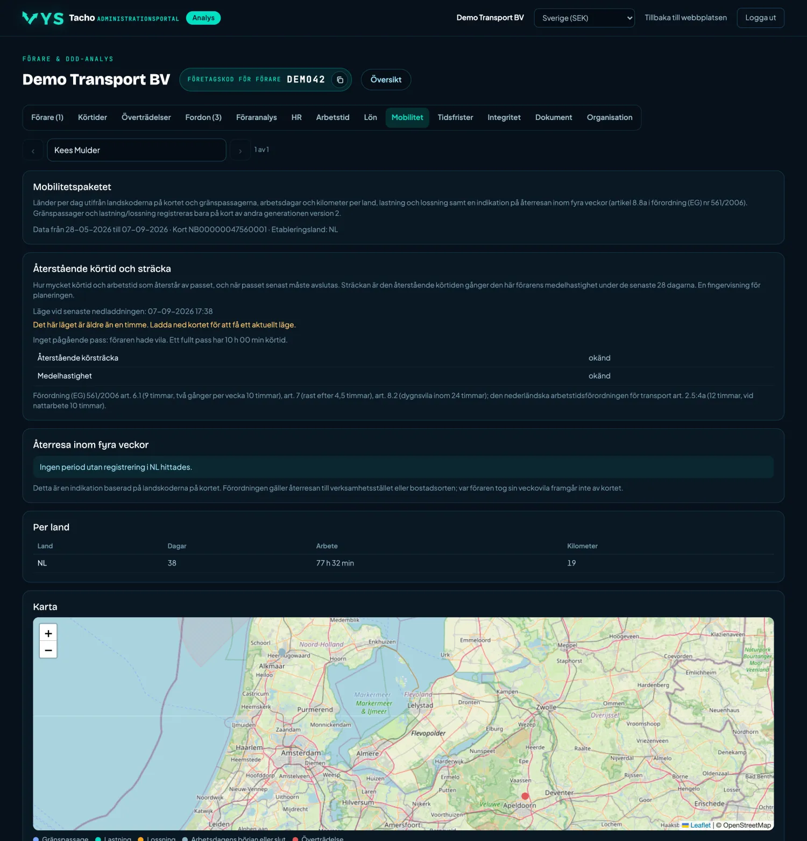This screenshot has width=807, height=841.
Task: Open the Föraranalys tab
Action: click(257, 117)
